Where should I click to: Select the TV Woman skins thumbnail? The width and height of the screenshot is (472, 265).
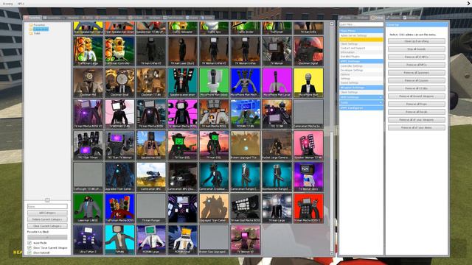308,177
